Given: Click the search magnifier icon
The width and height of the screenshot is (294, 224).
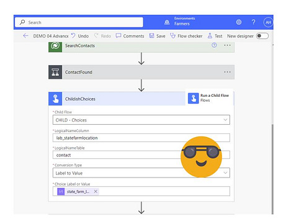Looking at the screenshot, I should pyautogui.click(x=22, y=22).
